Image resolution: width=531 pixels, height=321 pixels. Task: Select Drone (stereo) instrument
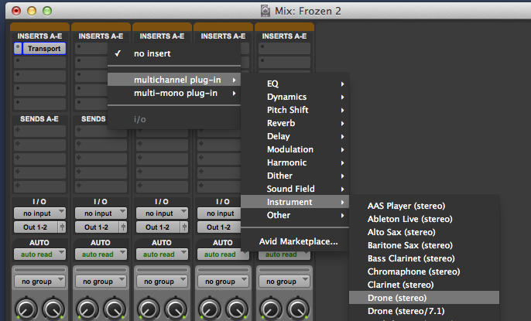click(x=424, y=298)
